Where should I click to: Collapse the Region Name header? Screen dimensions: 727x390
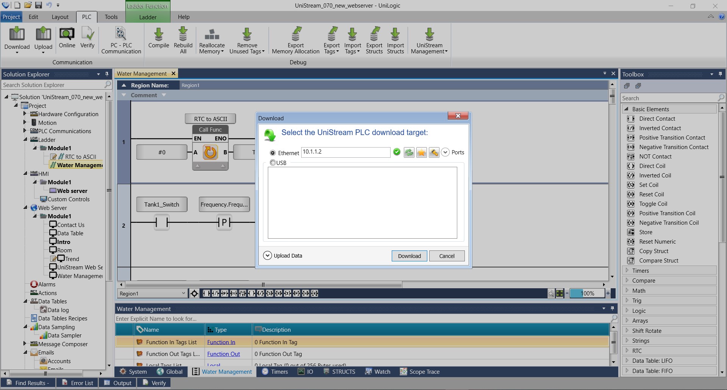(124, 85)
